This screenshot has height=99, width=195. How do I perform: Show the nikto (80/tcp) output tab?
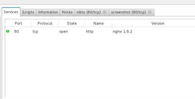point(88,12)
